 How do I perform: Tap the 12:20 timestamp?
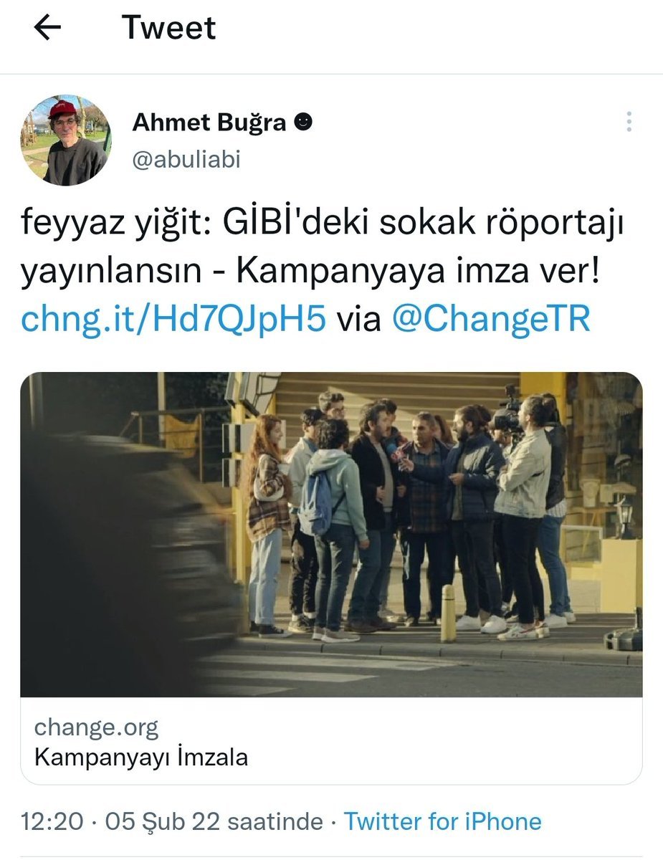coord(52,821)
